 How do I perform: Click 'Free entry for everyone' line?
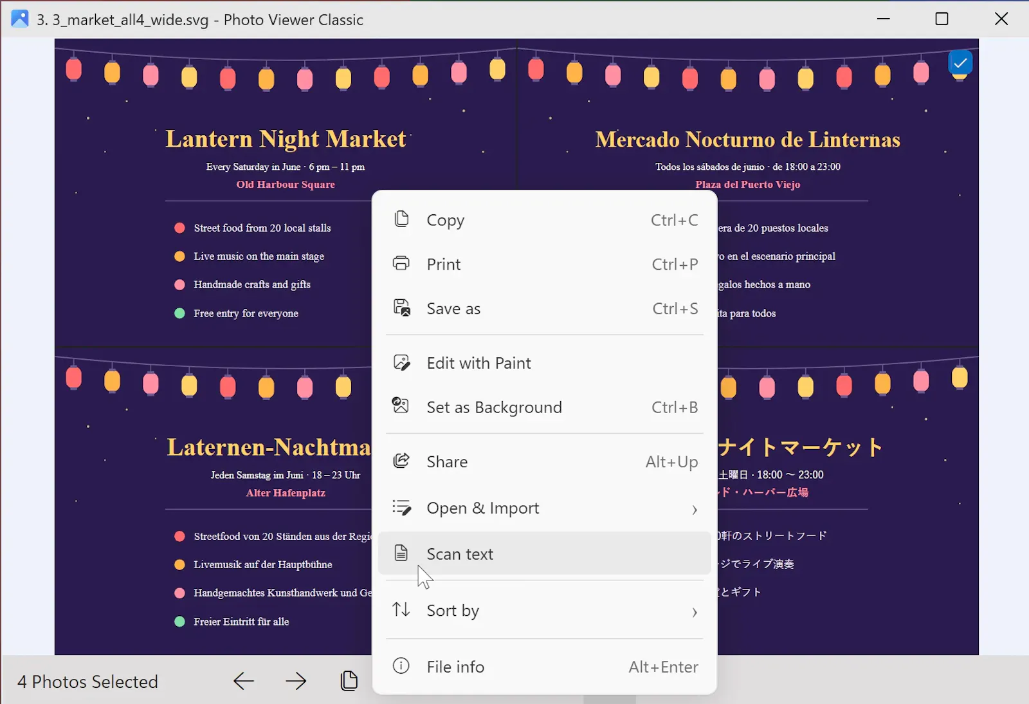point(246,313)
